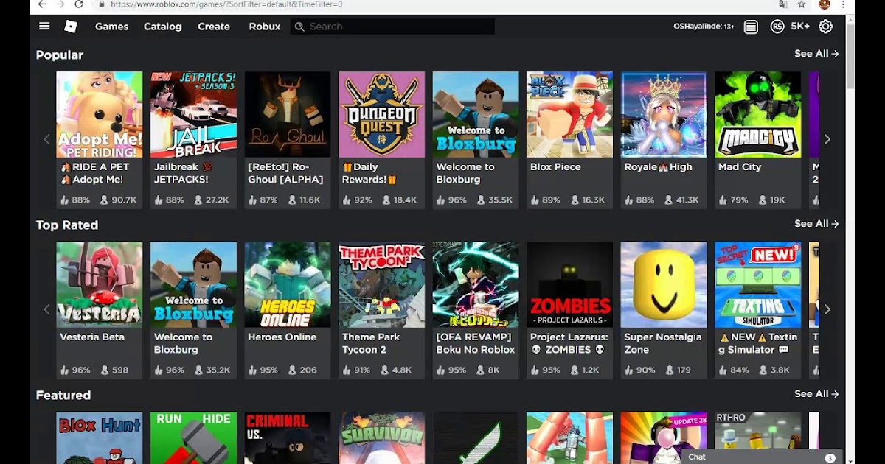Open Jailbreak game thumbnail
The height and width of the screenshot is (464, 885).
click(193, 114)
